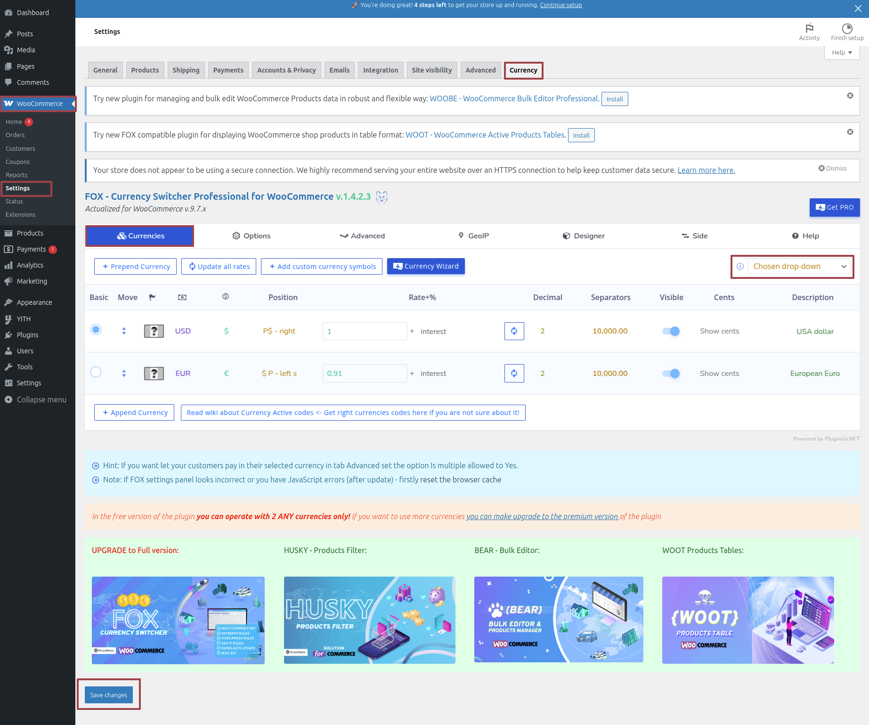This screenshot has height=725, width=869.
Task: Launch the Currency Wizard
Action: pyautogui.click(x=426, y=266)
